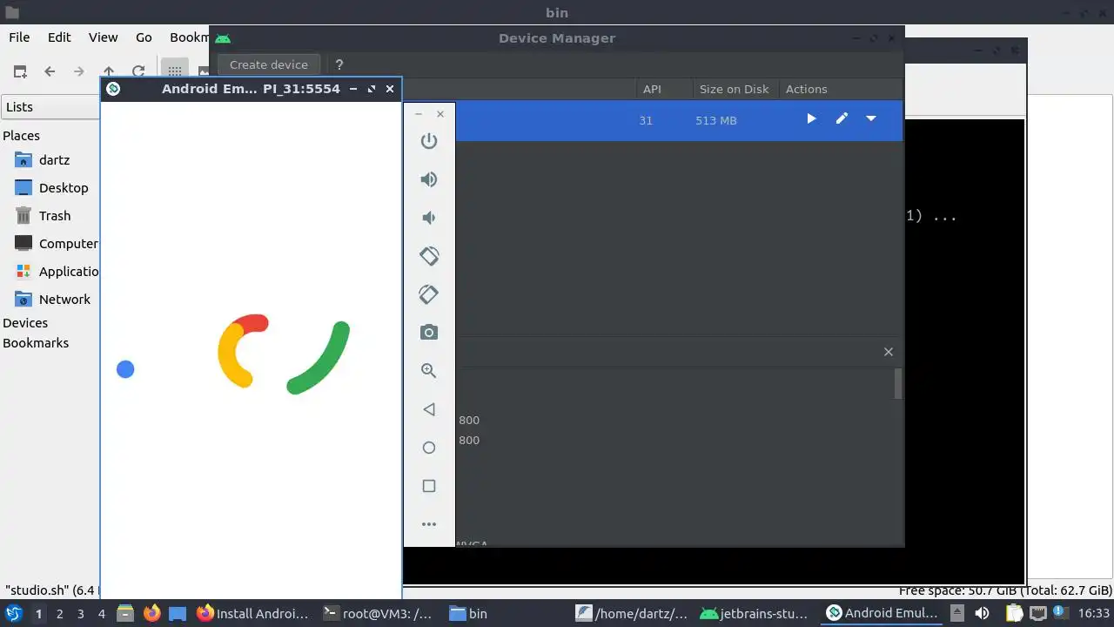Switch to root@VM3 terminal taskbar window
Image resolution: width=1114 pixels, height=627 pixels.
coord(378,613)
